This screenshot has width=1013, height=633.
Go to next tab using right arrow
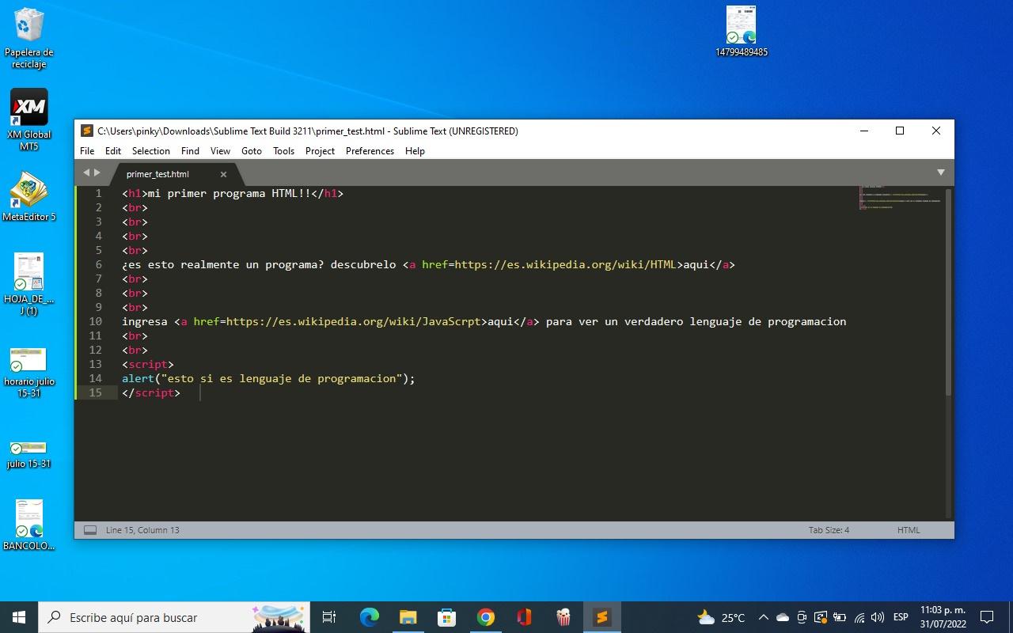tap(97, 172)
